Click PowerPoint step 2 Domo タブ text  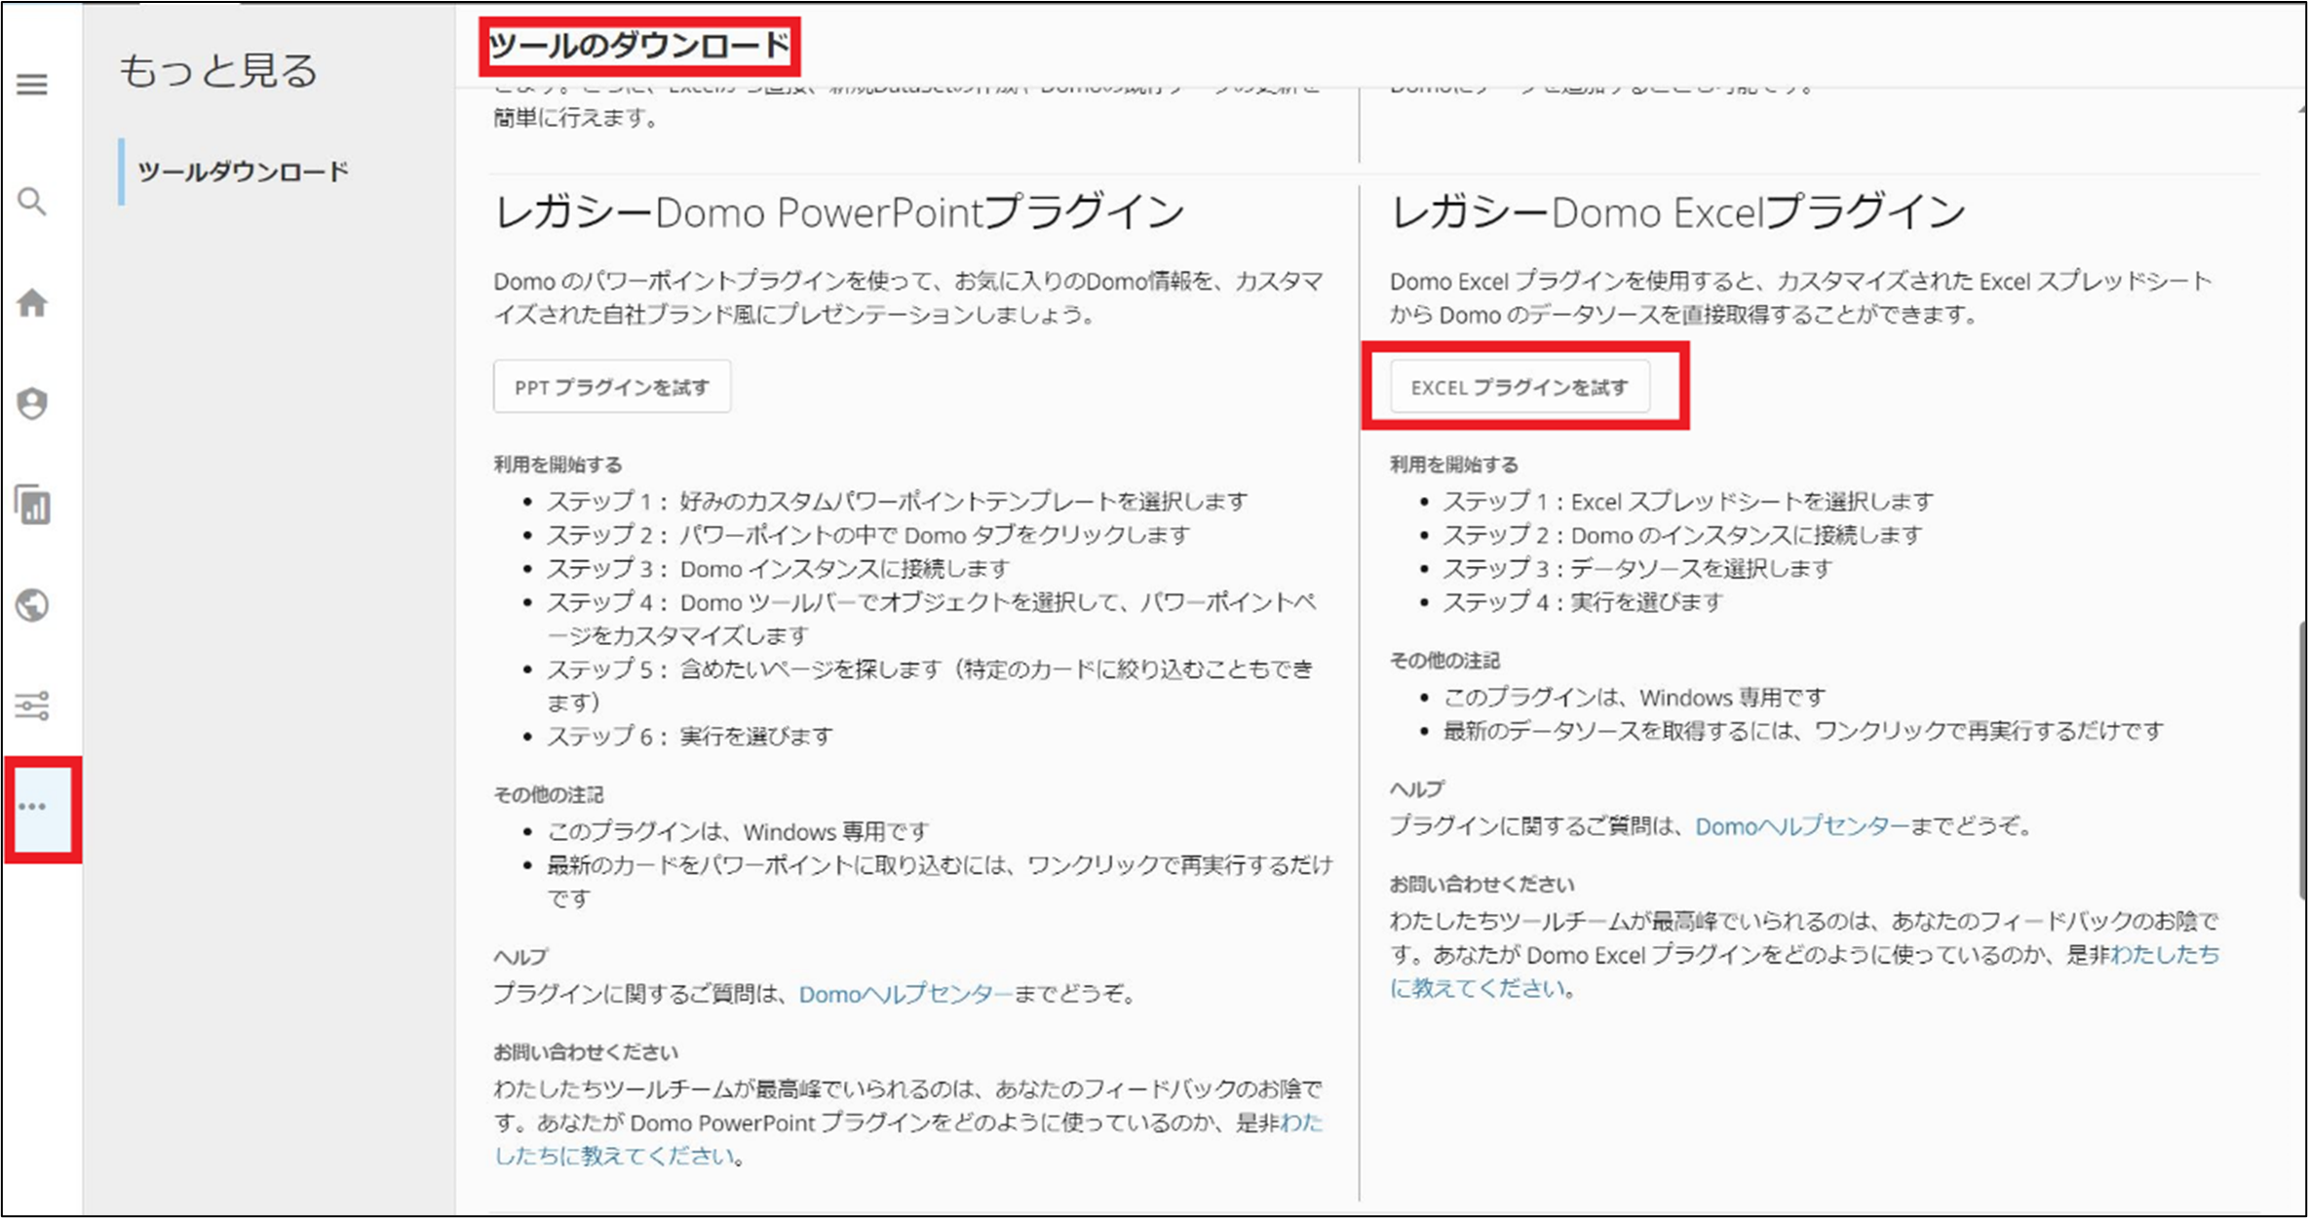pos(867,535)
